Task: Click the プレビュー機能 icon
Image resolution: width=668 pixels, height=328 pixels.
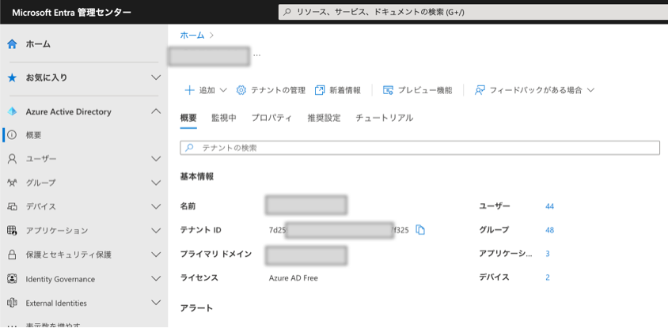Action: [388, 90]
